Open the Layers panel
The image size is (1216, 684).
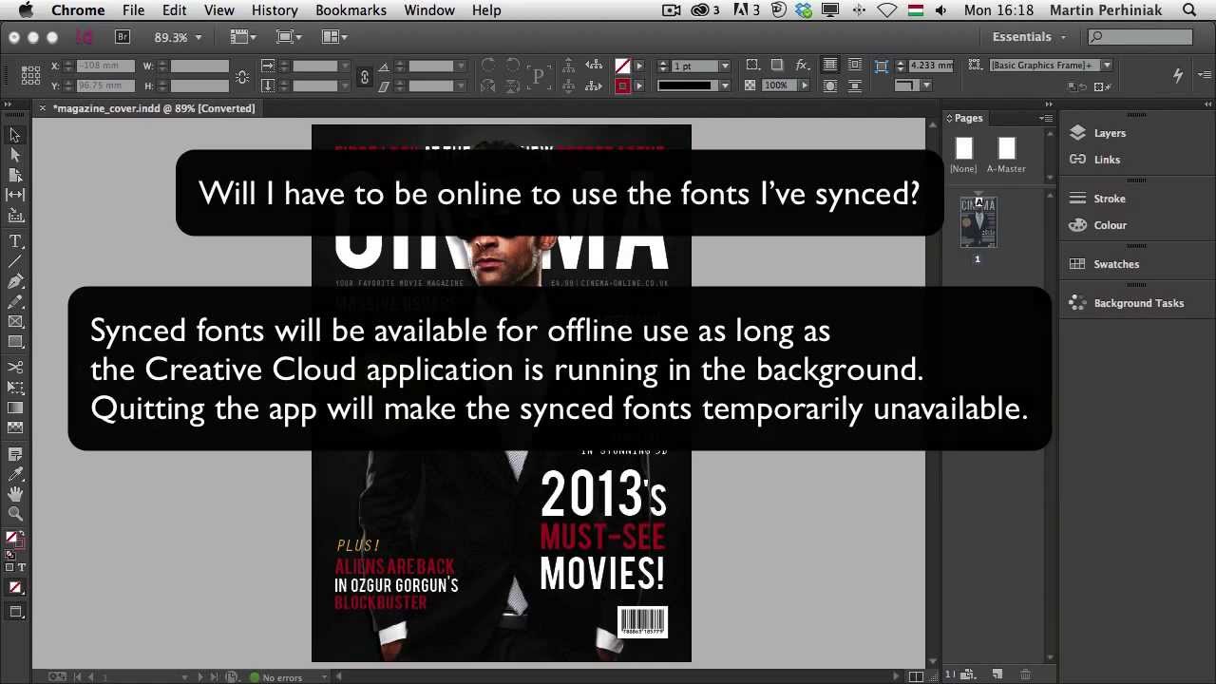click(x=1110, y=134)
